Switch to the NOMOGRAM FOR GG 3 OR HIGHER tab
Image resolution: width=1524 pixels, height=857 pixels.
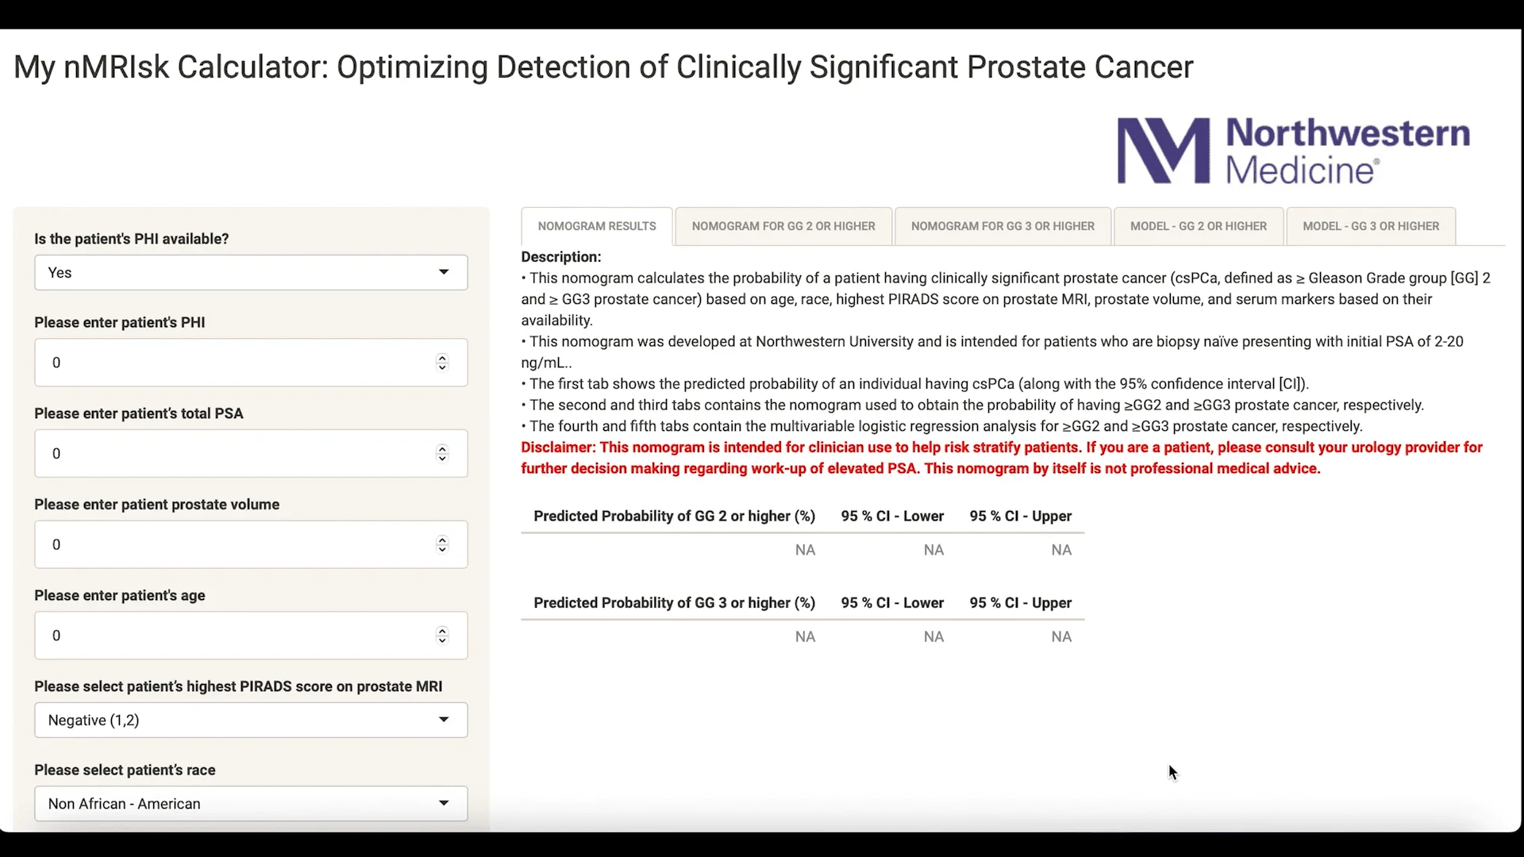pos(1003,226)
